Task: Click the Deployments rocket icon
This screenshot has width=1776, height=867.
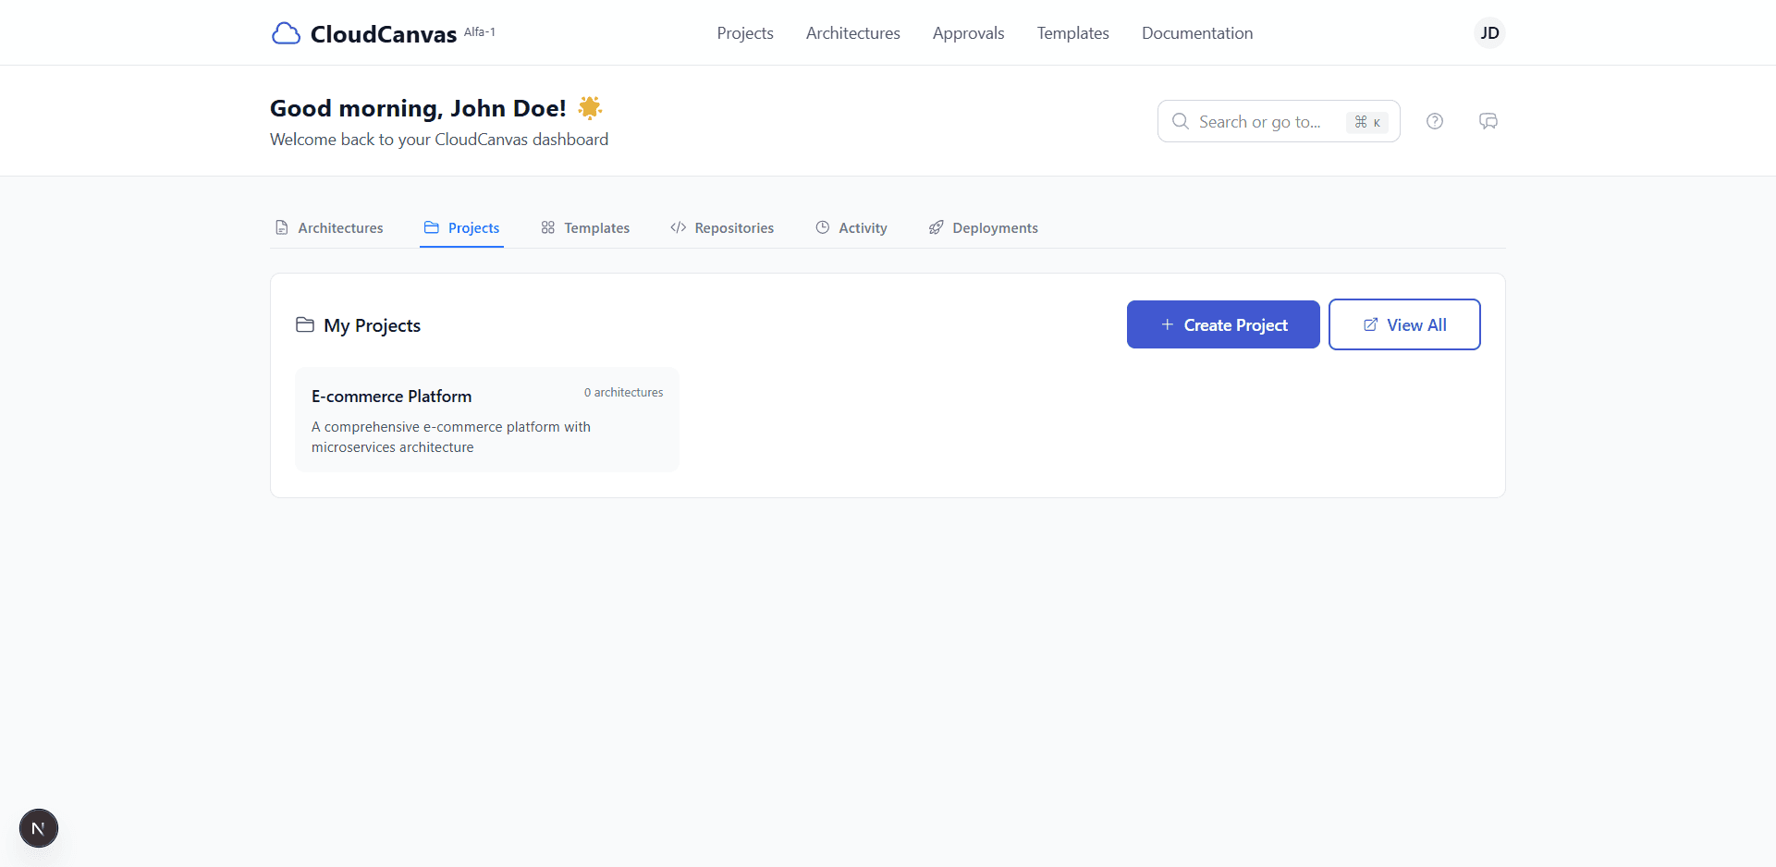Action: [x=936, y=227]
